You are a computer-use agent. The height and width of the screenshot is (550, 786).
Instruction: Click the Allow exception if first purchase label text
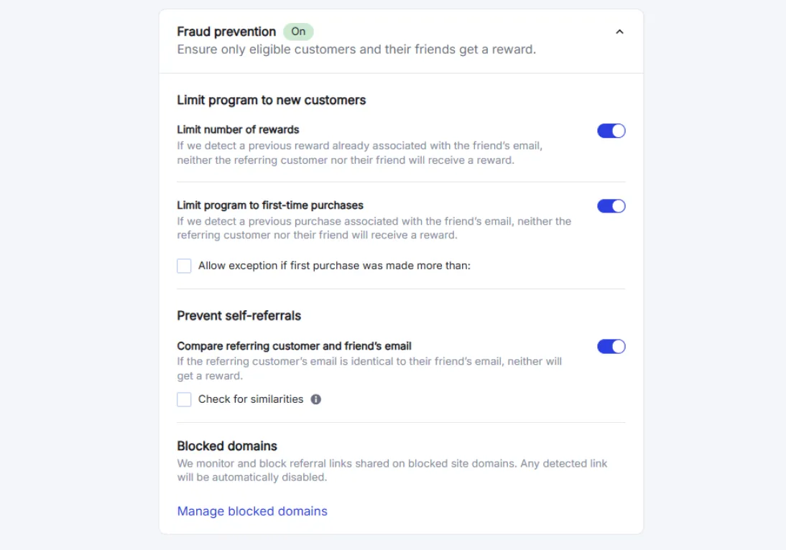point(334,266)
